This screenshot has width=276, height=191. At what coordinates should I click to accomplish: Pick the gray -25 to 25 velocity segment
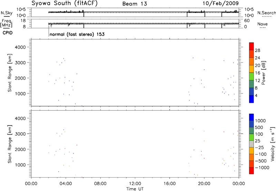[x=252, y=144]
